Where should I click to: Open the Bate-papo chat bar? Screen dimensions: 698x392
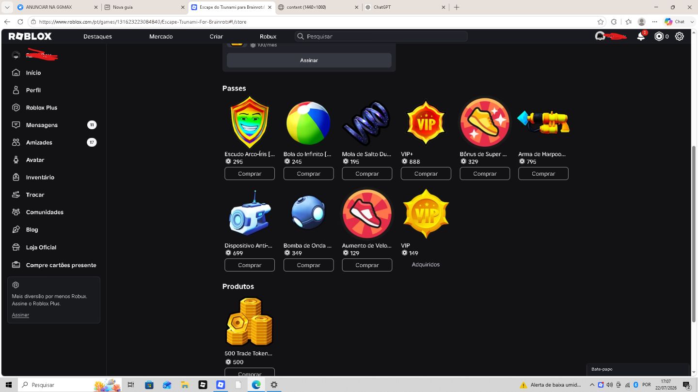pos(637,369)
